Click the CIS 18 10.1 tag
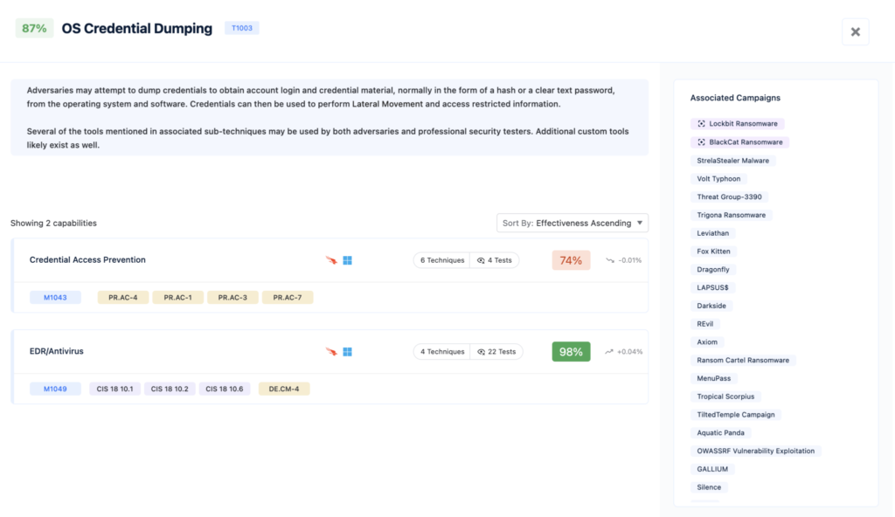The height and width of the screenshot is (517, 895). (114, 389)
